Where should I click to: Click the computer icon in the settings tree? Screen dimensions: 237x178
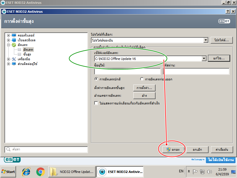(14, 35)
